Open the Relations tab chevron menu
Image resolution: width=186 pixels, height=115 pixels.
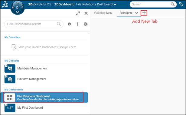point(136,13)
